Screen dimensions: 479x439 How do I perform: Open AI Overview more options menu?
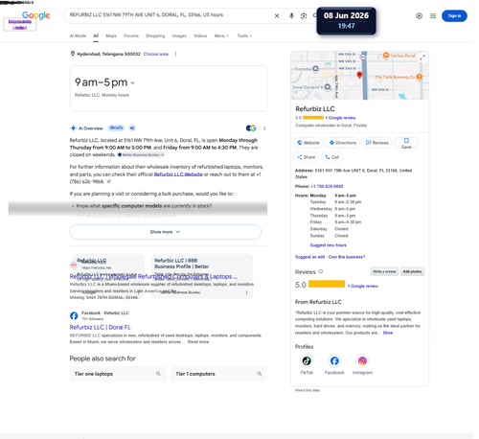[264, 128]
